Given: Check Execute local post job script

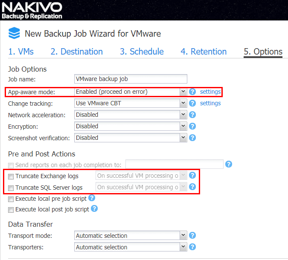Looking at the screenshot, I should 11,210.
